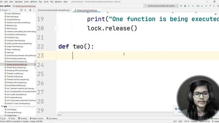Viewport: 219px width, 123px height.
Task: Click the 4 spaces indent status widget
Action: pos(194,122)
